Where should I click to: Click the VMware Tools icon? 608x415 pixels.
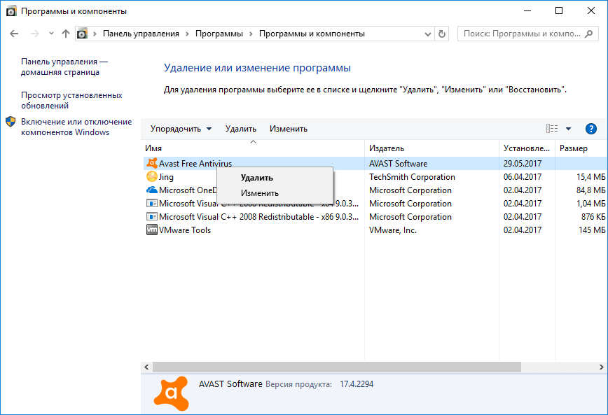click(151, 230)
